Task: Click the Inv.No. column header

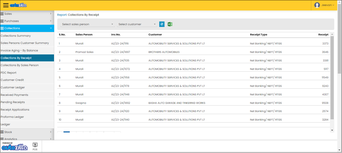Action: [x=116, y=35]
